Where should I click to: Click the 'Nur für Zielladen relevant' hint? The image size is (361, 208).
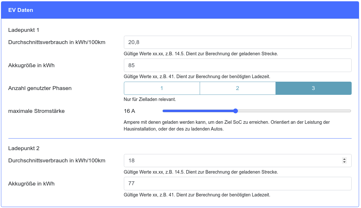[150, 99]
